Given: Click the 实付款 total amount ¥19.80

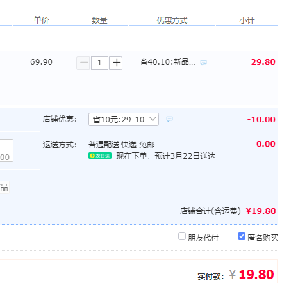Looking at the screenshot, I should tap(251, 275).
